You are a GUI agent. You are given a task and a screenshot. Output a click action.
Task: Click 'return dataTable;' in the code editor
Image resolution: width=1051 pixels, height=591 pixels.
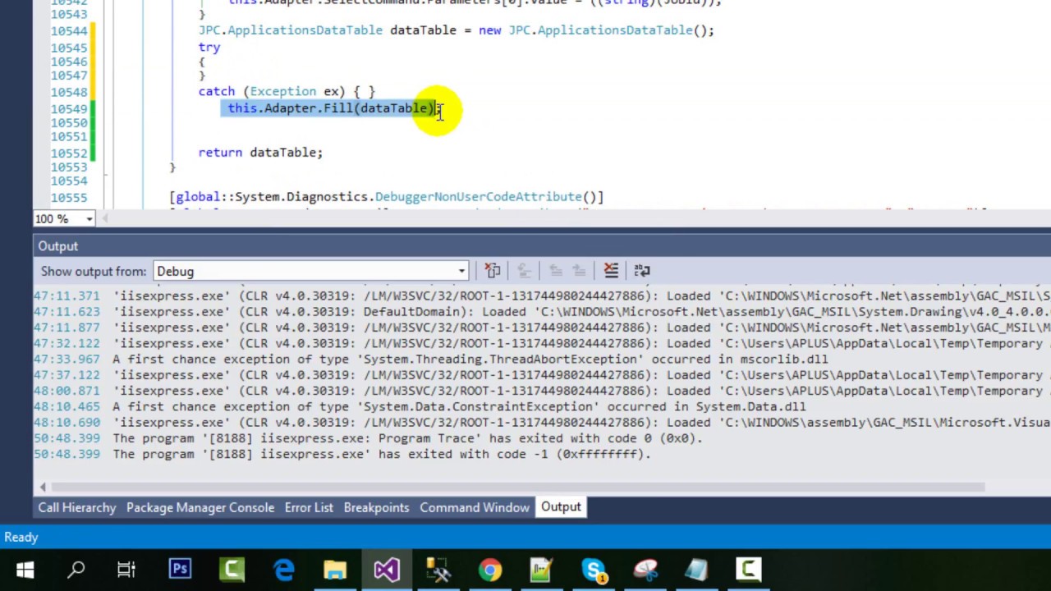(x=260, y=153)
